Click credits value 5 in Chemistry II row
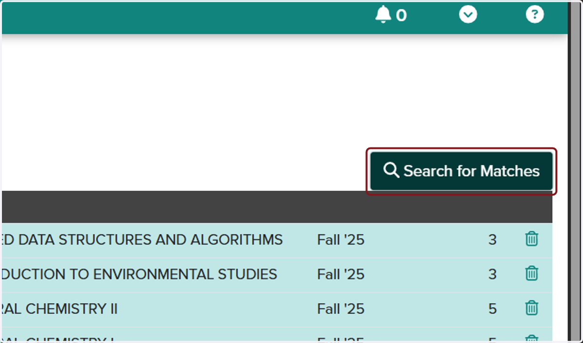 coord(492,309)
